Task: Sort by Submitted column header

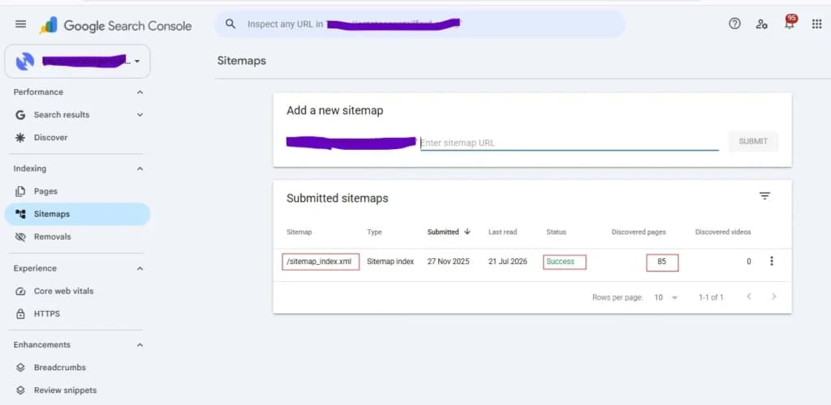Action: point(443,232)
